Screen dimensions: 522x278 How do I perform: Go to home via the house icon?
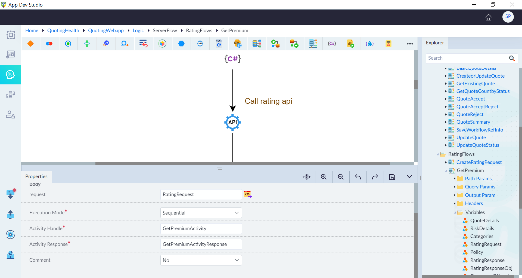coord(489,17)
